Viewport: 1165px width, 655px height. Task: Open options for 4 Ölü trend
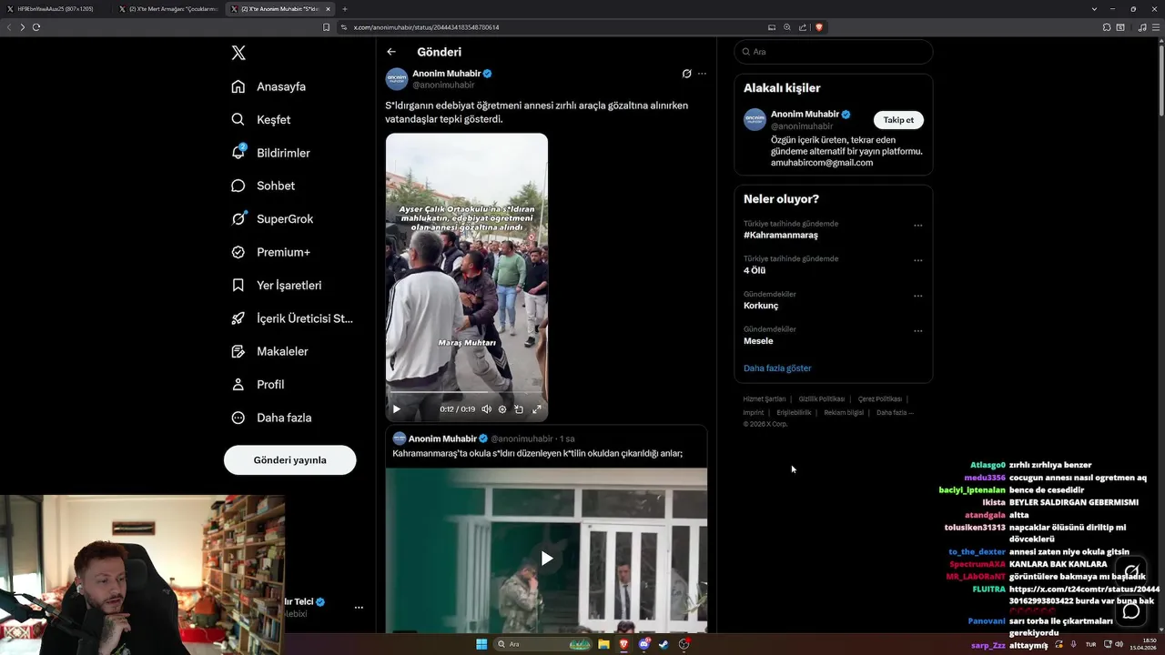tap(917, 260)
